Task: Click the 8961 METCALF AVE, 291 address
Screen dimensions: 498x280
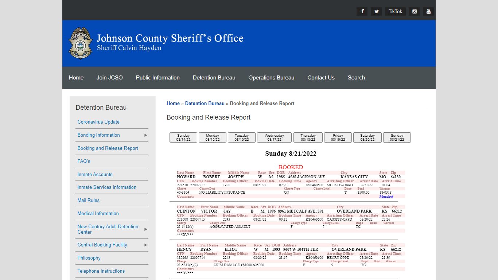Action: coord(300,211)
